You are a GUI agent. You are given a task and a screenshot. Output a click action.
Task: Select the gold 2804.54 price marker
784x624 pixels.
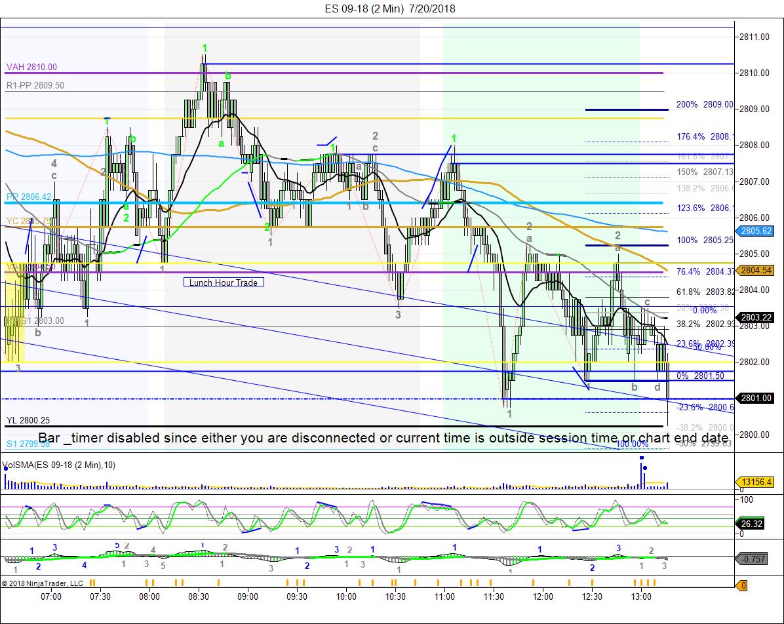(x=756, y=271)
